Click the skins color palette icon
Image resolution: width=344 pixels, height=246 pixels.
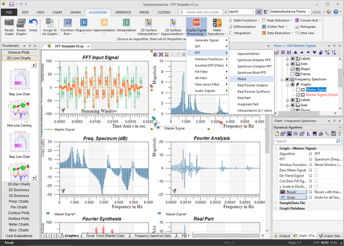pos(328,12)
